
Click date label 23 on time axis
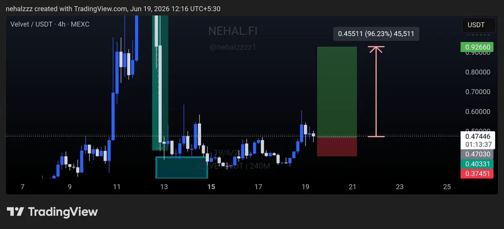pos(400,187)
